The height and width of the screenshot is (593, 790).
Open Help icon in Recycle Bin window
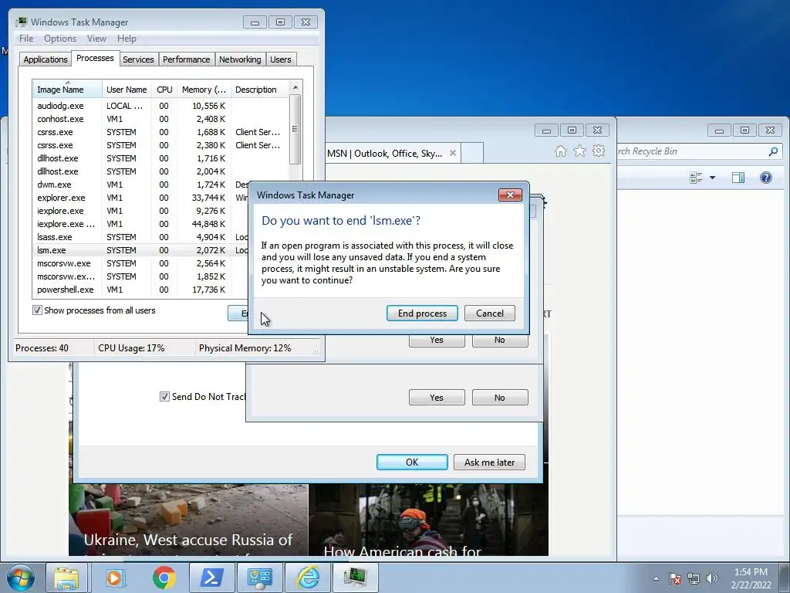(x=766, y=178)
